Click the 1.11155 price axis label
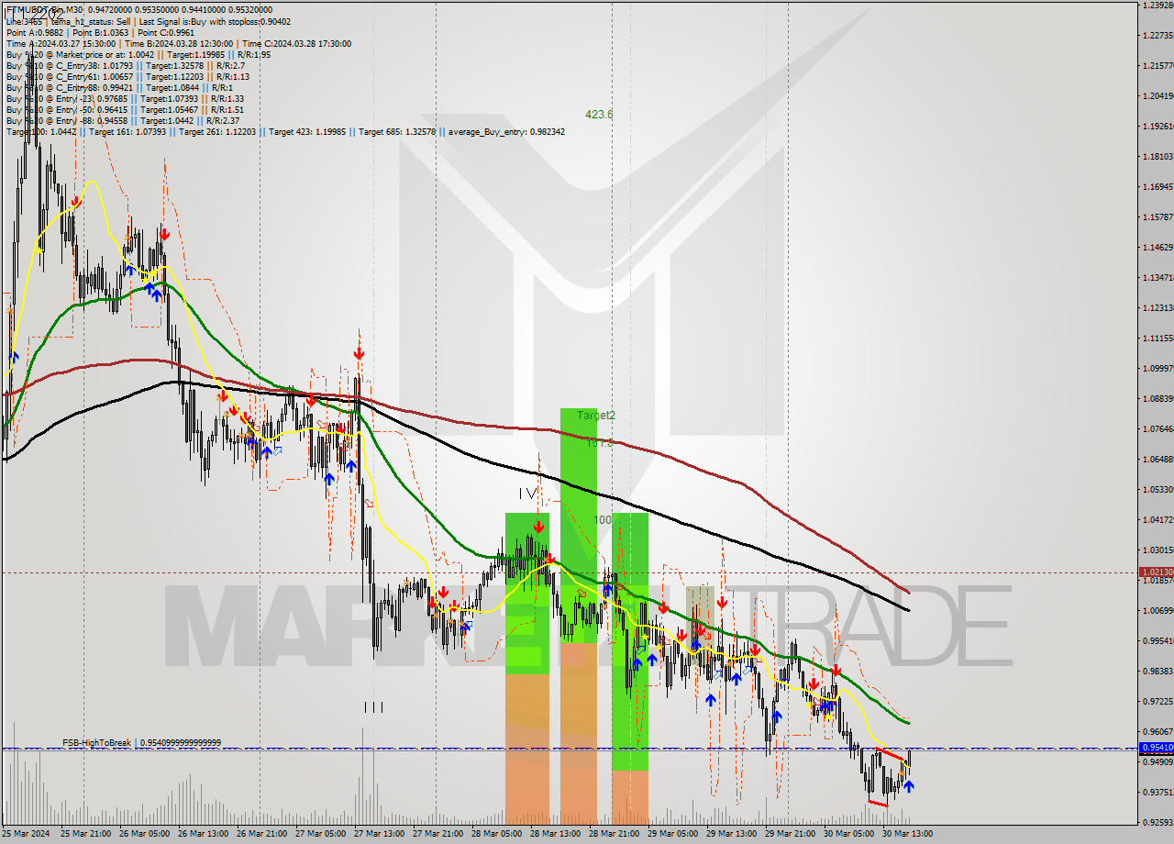 (1157, 339)
